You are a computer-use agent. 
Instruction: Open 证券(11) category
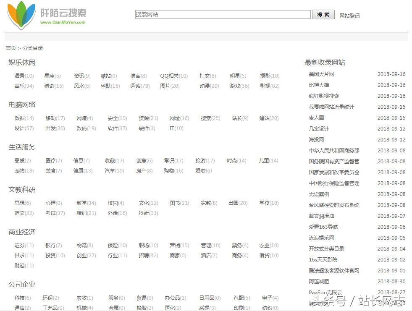(24, 246)
